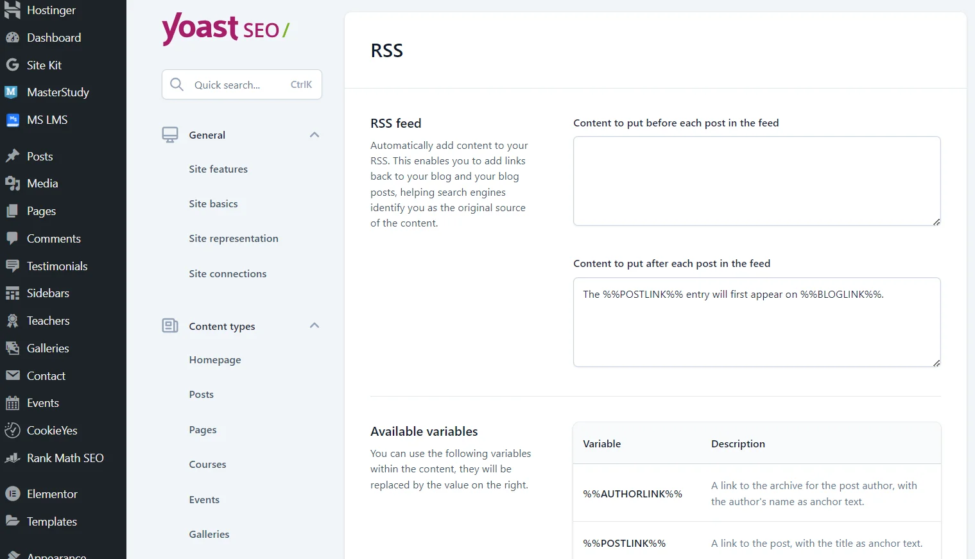Open Courses content type settings
This screenshot has width=975, height=559.
(x=207, y=465)
